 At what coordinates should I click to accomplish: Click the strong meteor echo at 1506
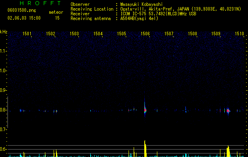coord(145,110)
